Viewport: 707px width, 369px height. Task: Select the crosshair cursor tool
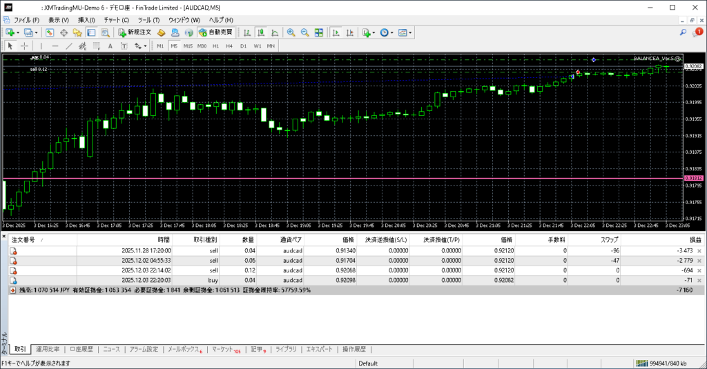click(x=24, y=46)
